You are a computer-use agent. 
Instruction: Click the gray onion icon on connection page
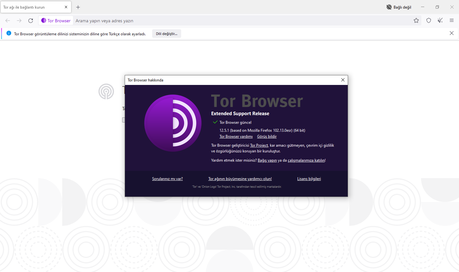pos(106,92)
